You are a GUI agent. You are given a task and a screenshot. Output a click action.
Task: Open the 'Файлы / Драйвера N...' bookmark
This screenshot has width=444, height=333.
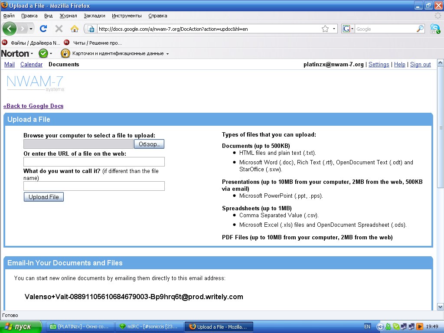(31, 43)
